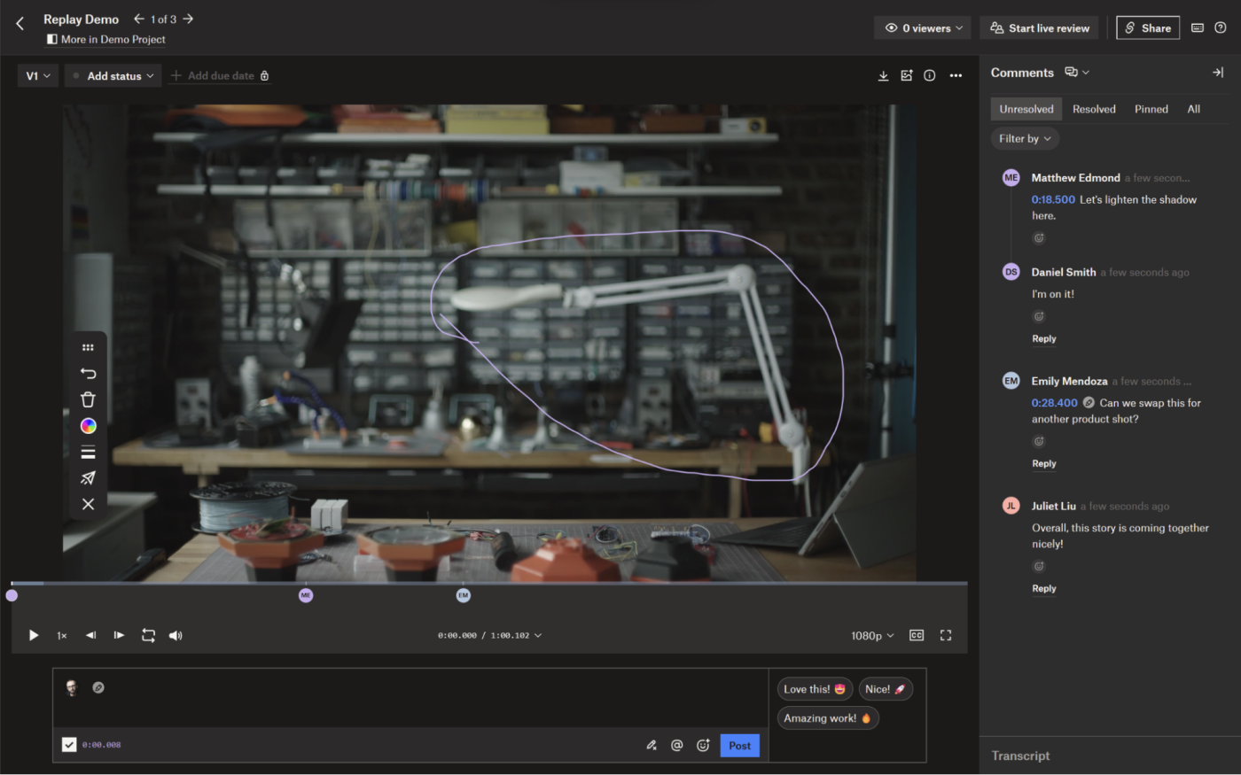Insert the "Amazing work!" quick reaction

[828, 718]
